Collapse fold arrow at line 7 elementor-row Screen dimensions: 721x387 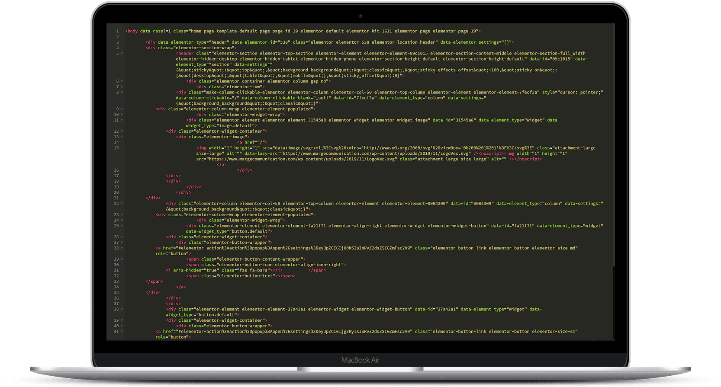coord(122,87)
